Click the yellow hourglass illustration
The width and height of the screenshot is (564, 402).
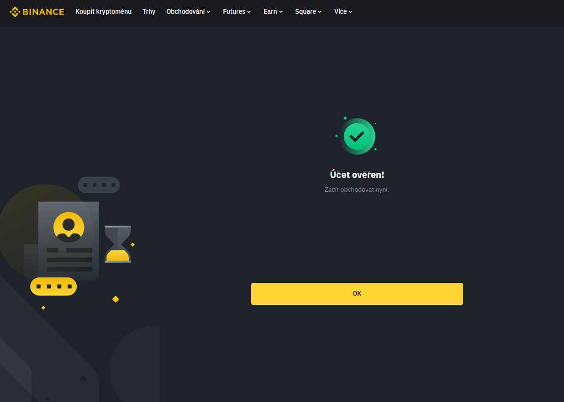pos(118,243)
